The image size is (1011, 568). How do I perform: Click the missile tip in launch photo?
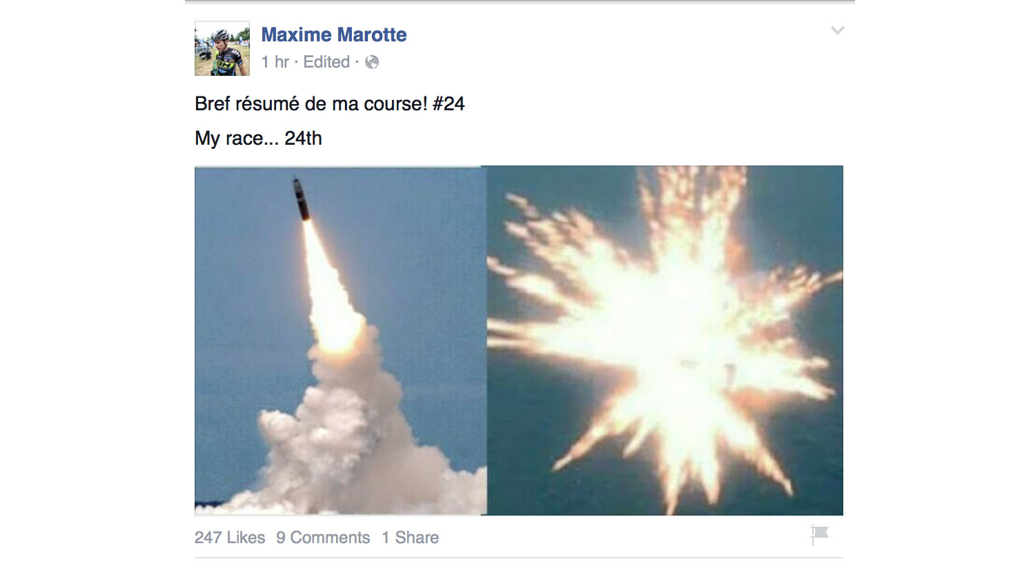(297, 183)
